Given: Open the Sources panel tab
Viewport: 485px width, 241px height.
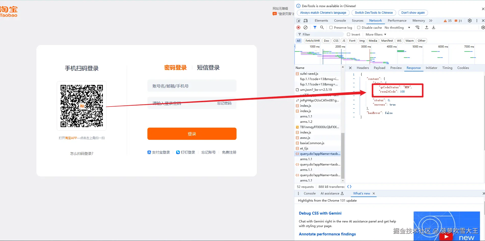Looking at the screenshot, I should [357, 21].
